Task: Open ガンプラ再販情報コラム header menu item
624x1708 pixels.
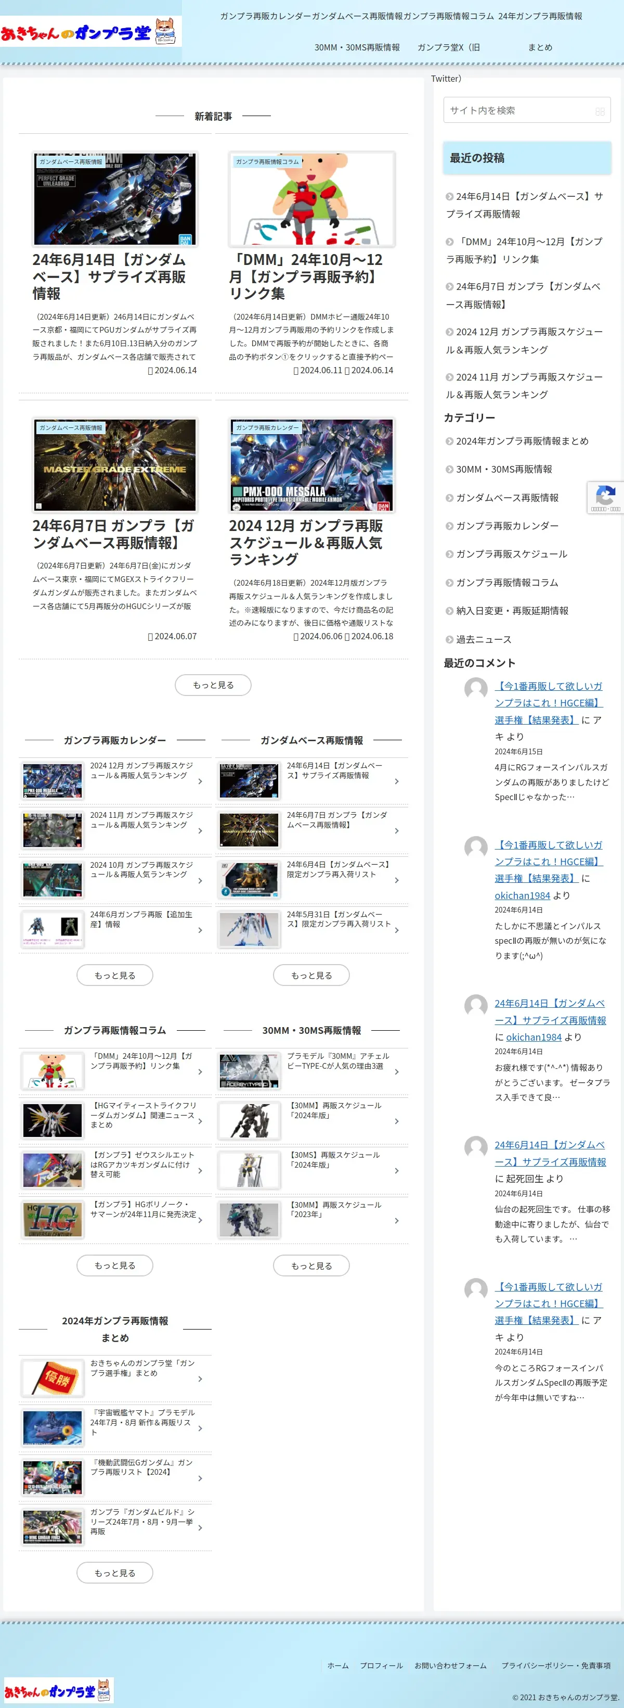Action: (448, 16)
